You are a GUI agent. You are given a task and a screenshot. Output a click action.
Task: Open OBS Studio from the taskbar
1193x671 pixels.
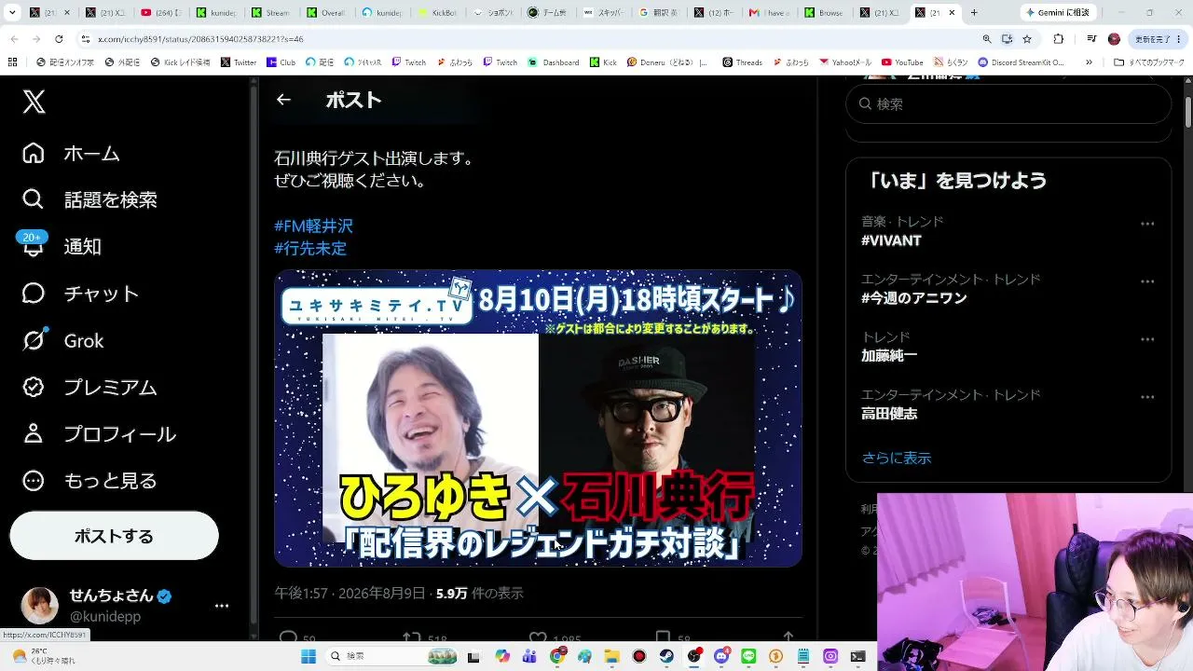pyautogui.click(x=693, y=656)
